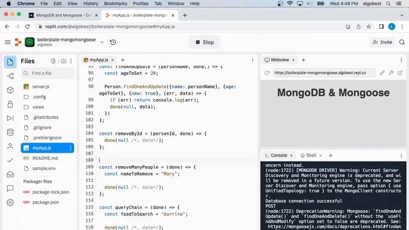Open the Secrets lock sidebar icon
Viewport: 409px width, 230px height.
pos(10,104)
